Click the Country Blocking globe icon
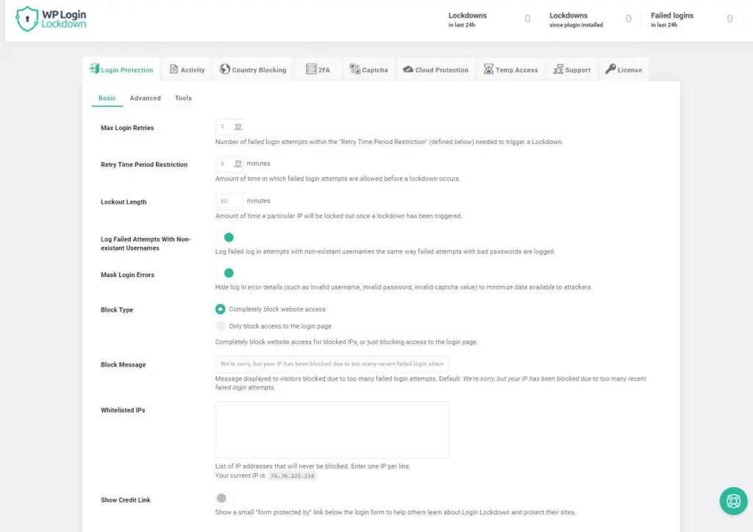This screenshot has height=532, width=753. coord(225,69)
